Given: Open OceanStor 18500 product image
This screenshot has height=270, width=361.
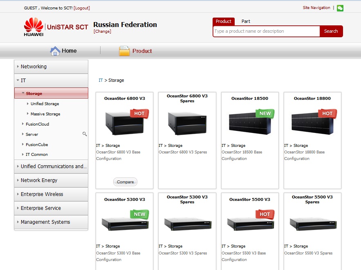Looking at the screenshot, I should pos(250,124).
